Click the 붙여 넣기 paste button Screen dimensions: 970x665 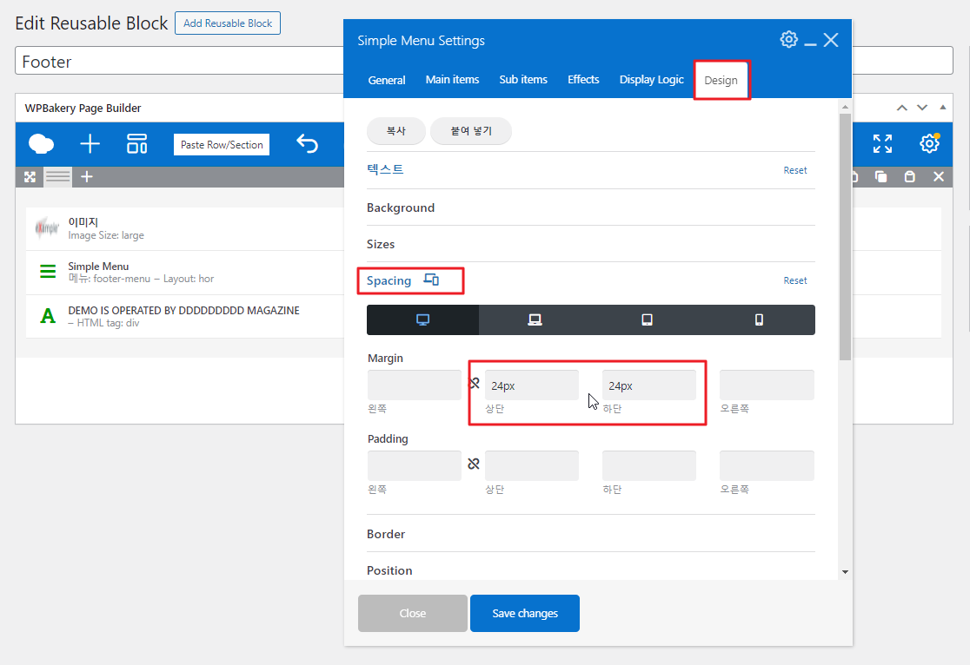471,131
